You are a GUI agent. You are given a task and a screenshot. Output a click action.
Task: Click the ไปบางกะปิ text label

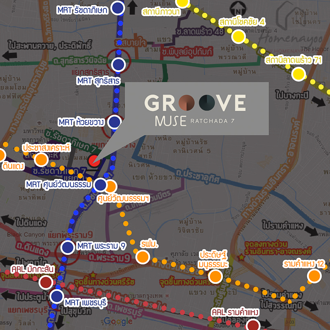(x=292, y=96)
